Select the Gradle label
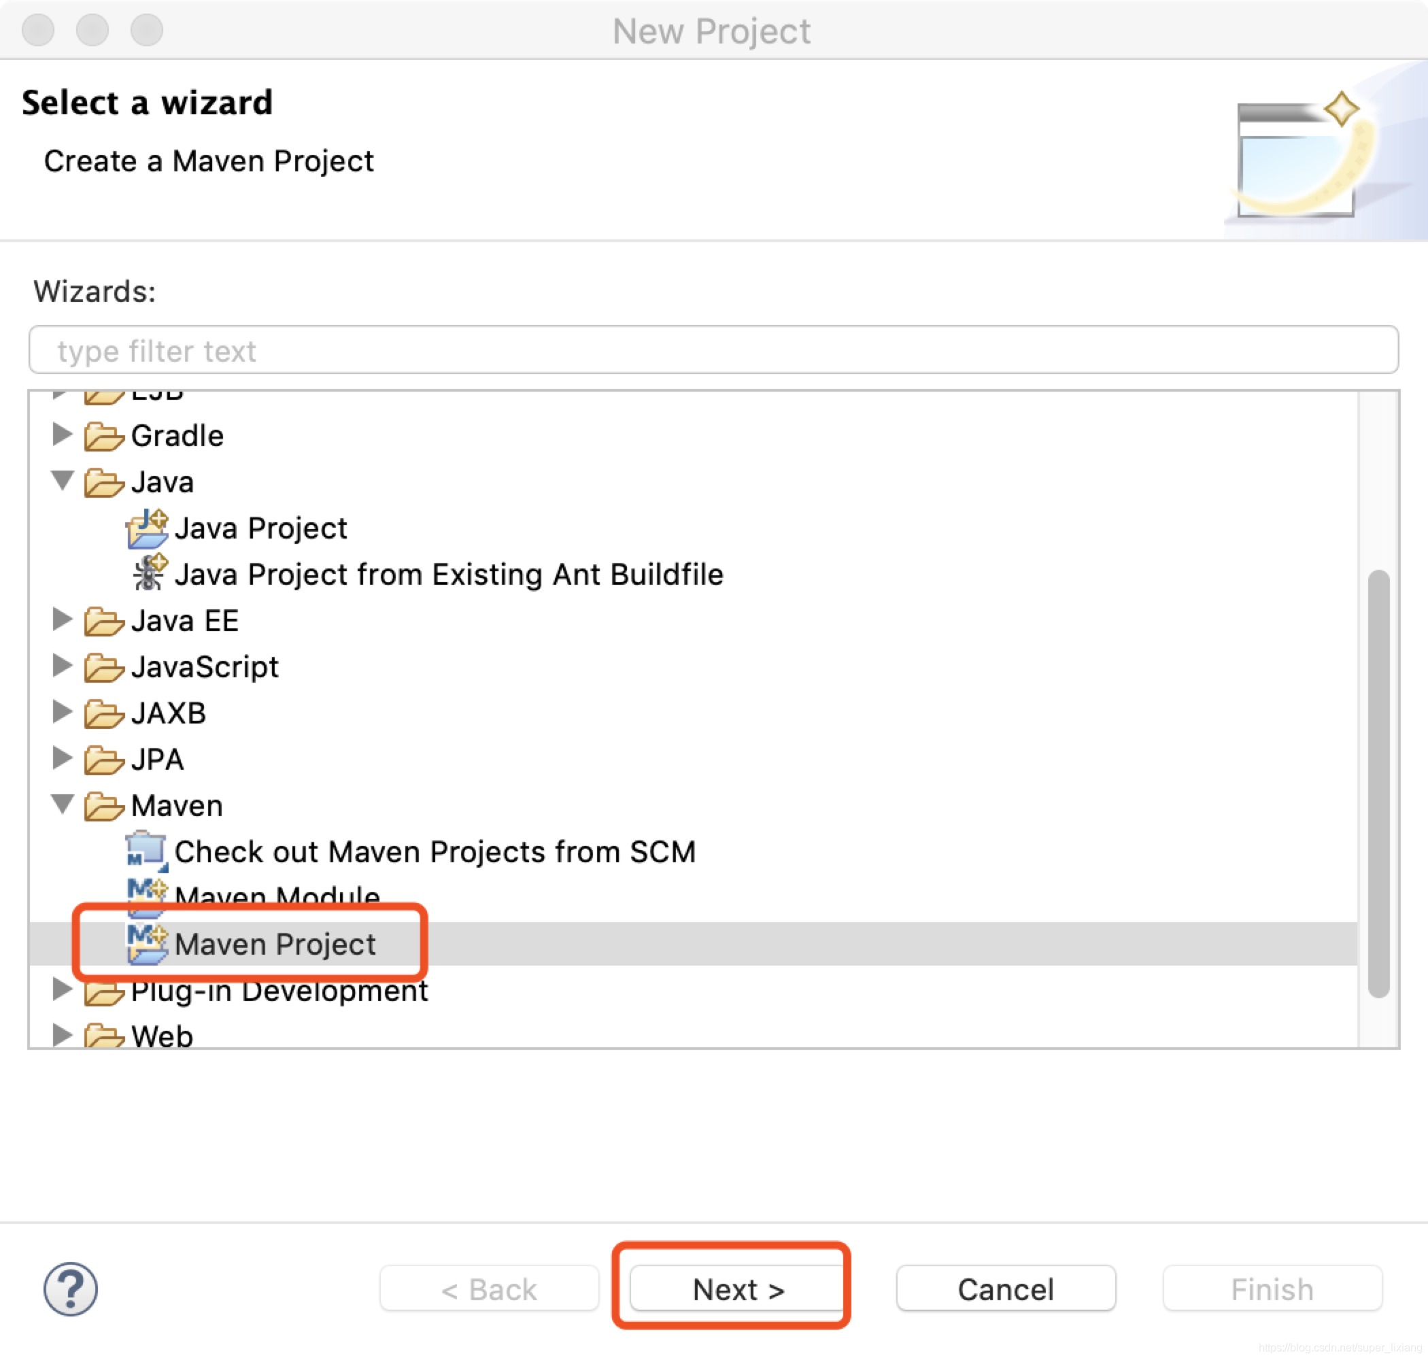Image resolution: width=1428 pixels, height=1360 pixels. 177,437
